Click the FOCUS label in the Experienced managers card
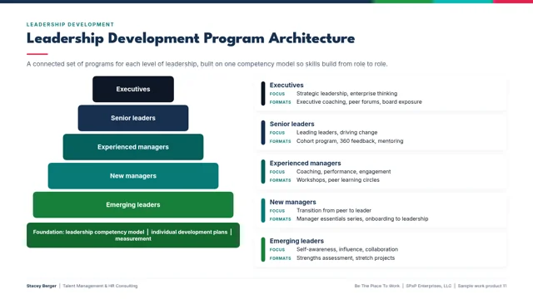The width and height of the screenshot is (533, 299). tap(277, 172)
